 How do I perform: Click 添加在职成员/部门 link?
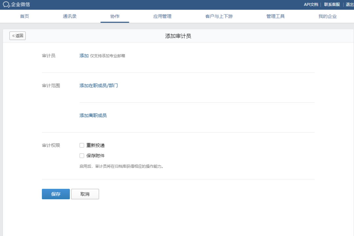coord(99,85)
